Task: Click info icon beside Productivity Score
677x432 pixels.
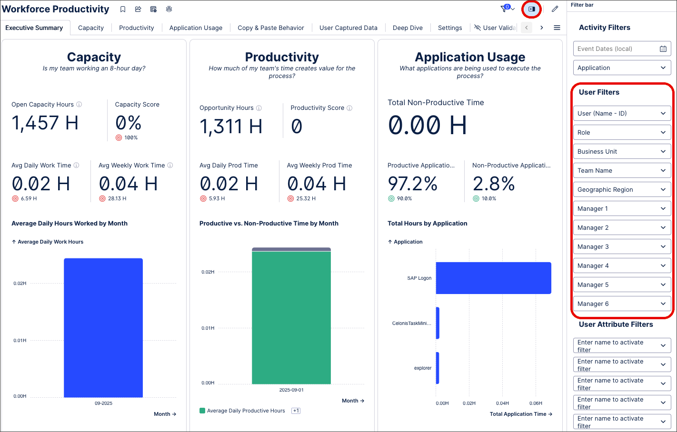Action: pyautogui.click(x=349, y=108)
